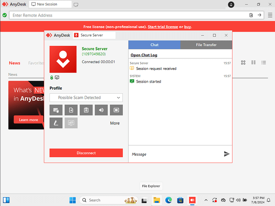Click the connect arrow beside address bar
The image size is (275, 206).
pos(259,15)
